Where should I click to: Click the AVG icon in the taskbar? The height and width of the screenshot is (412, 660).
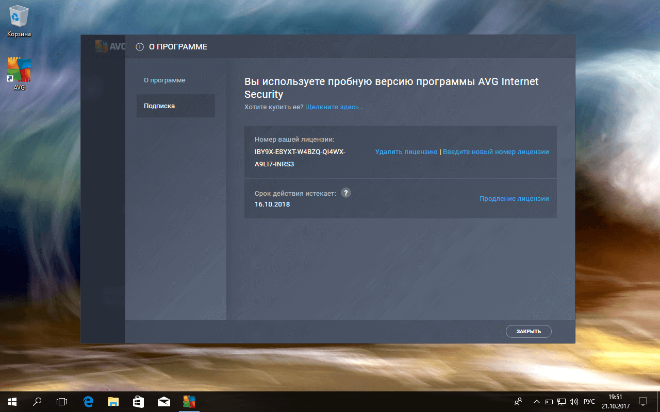[189, 401]
